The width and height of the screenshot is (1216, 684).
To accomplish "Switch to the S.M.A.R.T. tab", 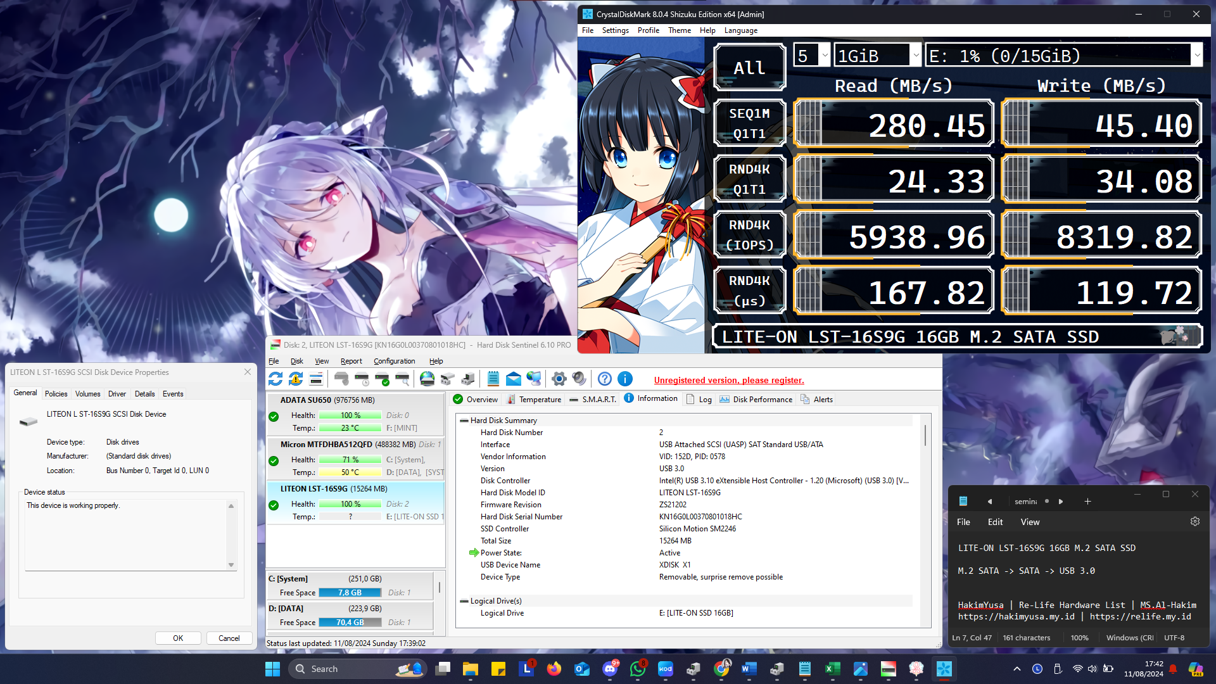I will (593, 399).
